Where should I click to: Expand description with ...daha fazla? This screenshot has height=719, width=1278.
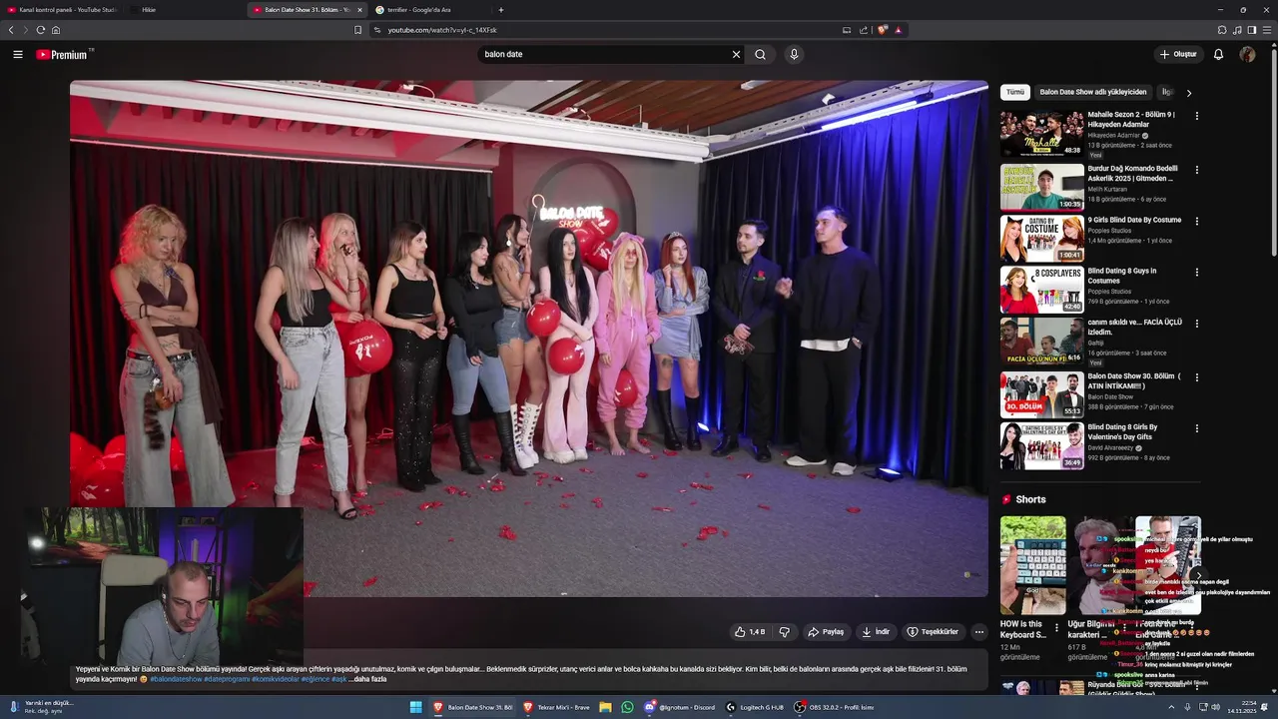pyautogui.click(x=367, y=679)
